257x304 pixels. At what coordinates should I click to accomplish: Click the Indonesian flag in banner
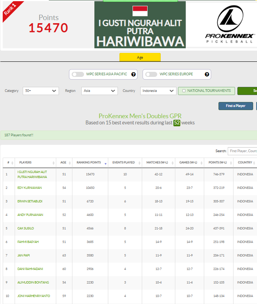coord(140,11)
